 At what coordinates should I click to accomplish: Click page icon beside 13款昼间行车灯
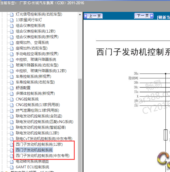pyautogui.click(x=12, y=20)
